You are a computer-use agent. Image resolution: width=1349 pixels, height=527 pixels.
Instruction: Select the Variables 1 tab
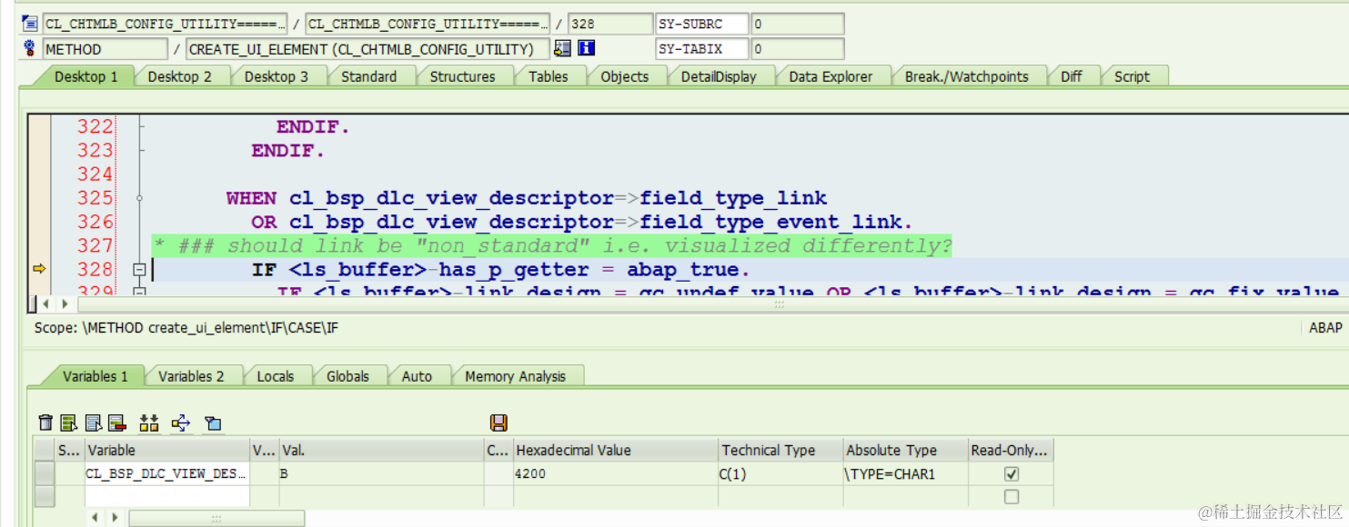pyautogui.click(x=95, y=376)
